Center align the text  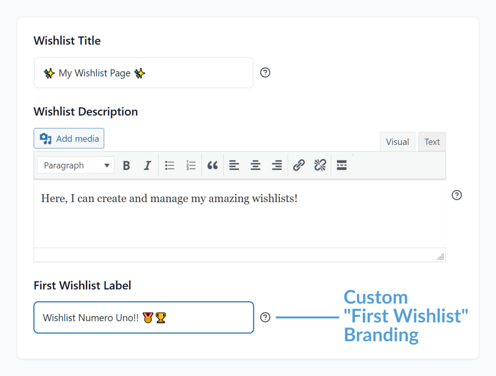(x=255, y=166)
